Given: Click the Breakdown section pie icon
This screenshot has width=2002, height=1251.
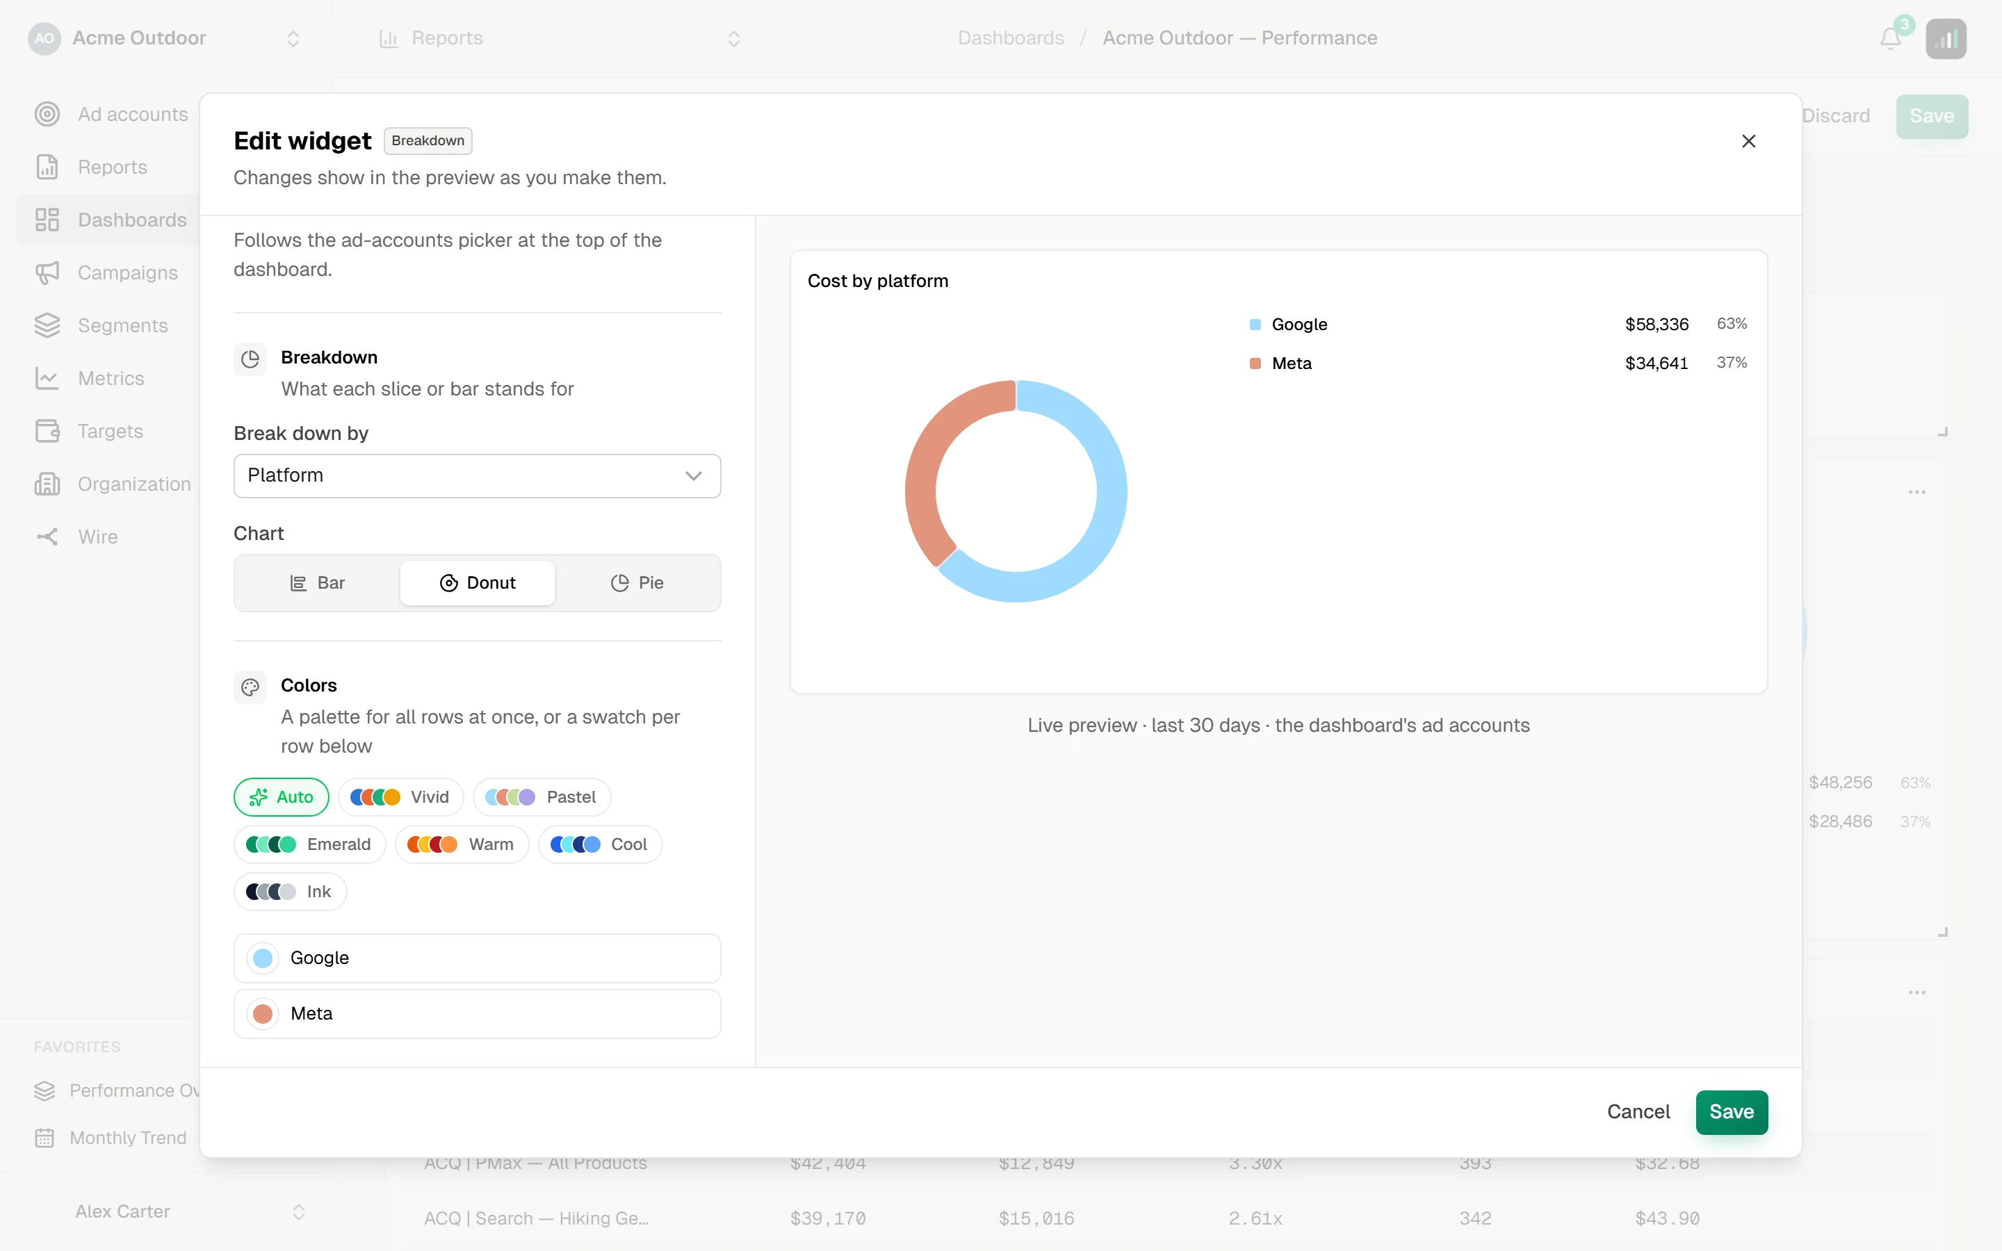Looking at the screenshot, I should [x=250, y=359].
